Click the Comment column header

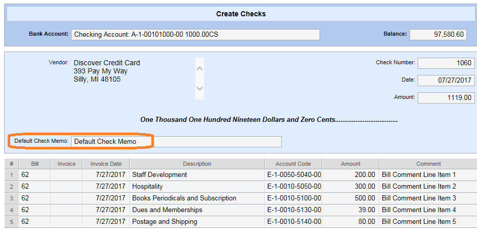click(x=428, y=164)
